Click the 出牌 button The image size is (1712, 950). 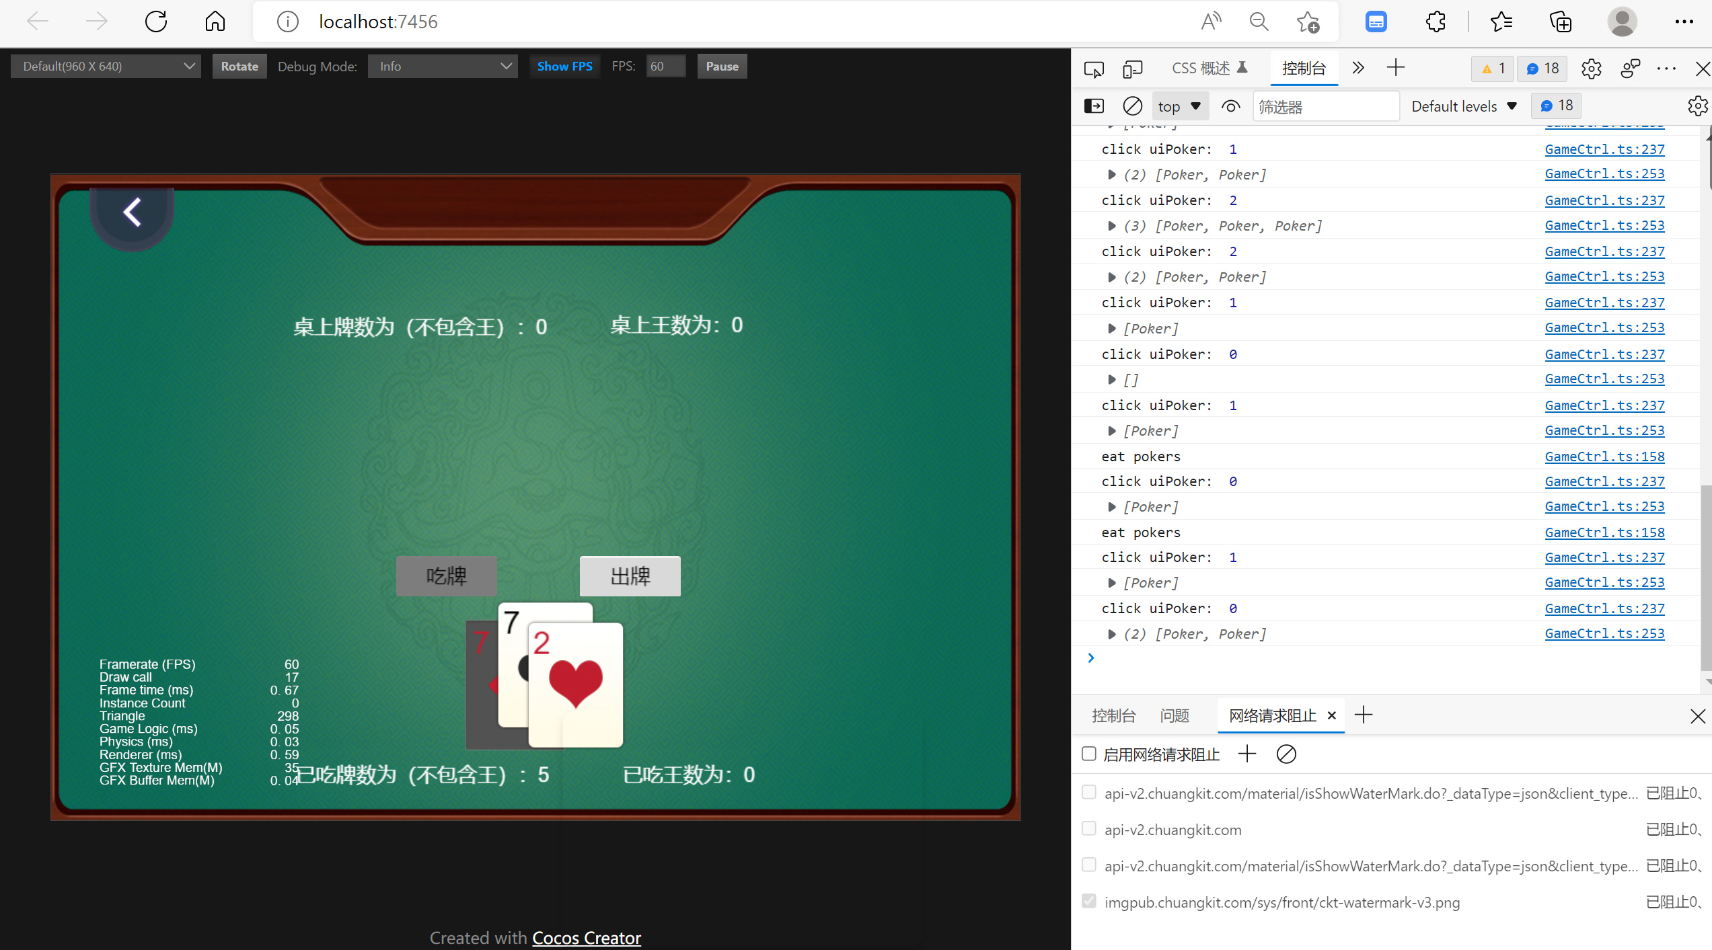(x=630, y=576)
